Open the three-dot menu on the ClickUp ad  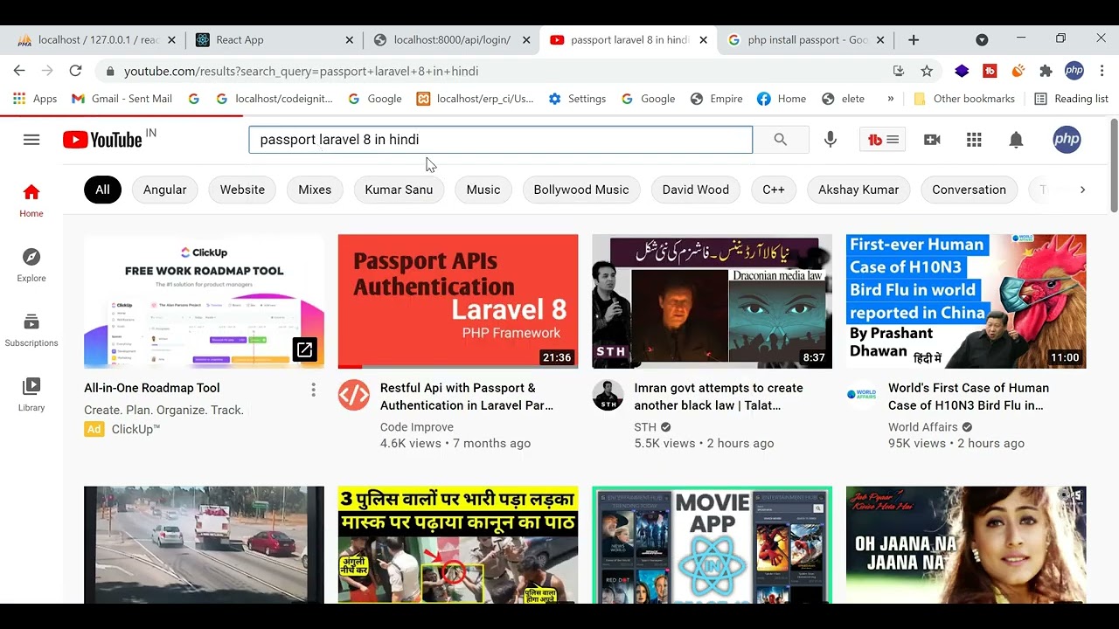(x=313, y=390)
